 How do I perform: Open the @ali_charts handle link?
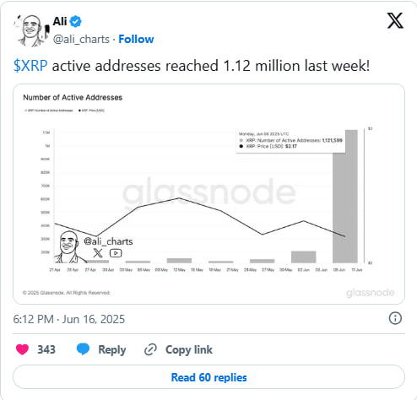(81, 39)
